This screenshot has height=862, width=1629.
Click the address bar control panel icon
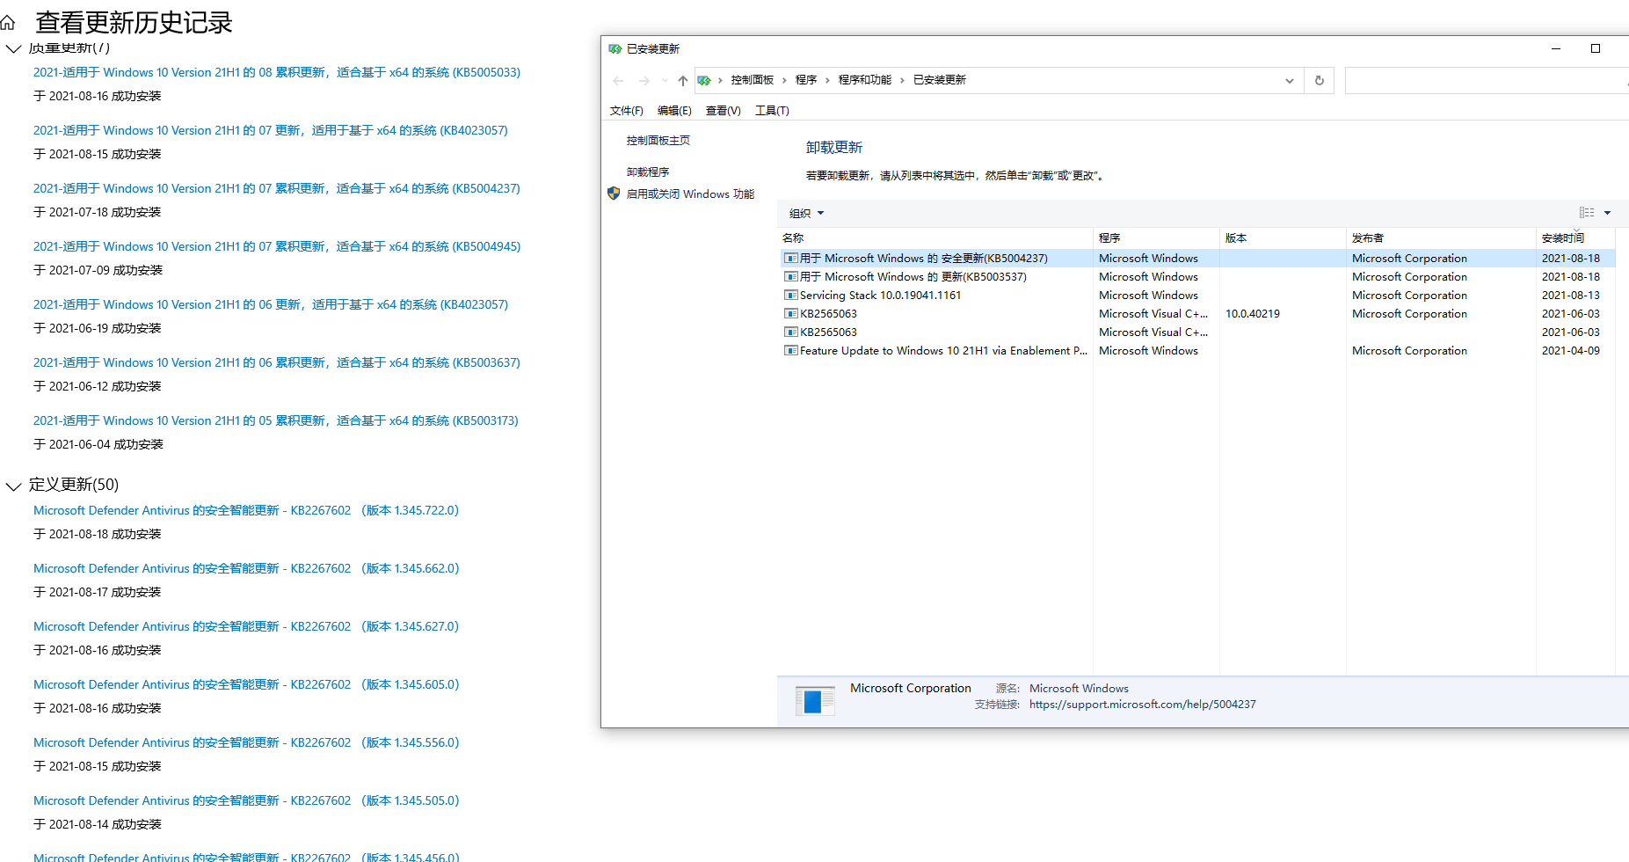[704, 80]
